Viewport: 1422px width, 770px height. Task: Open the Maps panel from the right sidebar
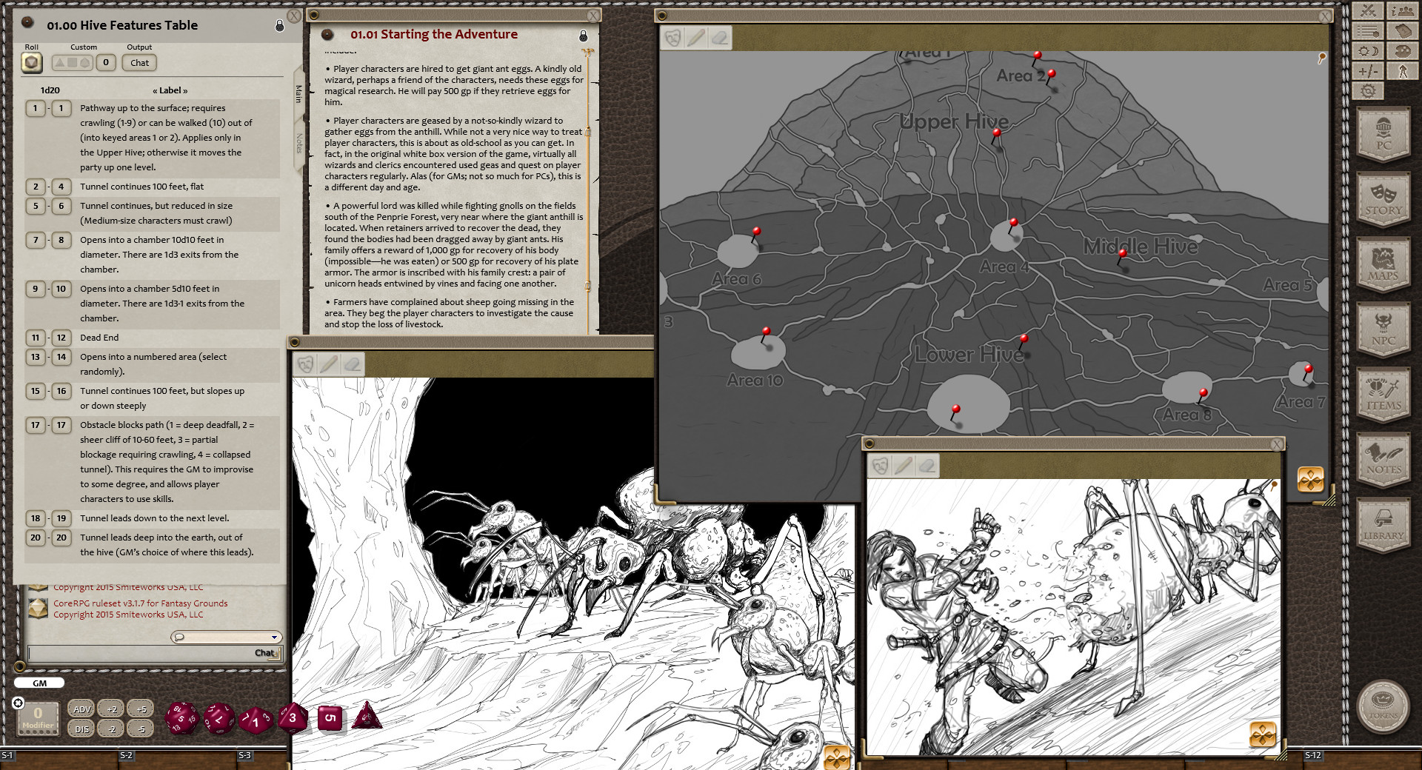tap(1383, 265)
